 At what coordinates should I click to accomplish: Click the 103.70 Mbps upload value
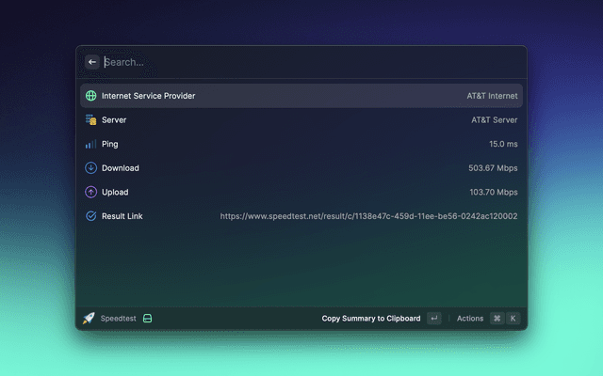coord(494,192)
